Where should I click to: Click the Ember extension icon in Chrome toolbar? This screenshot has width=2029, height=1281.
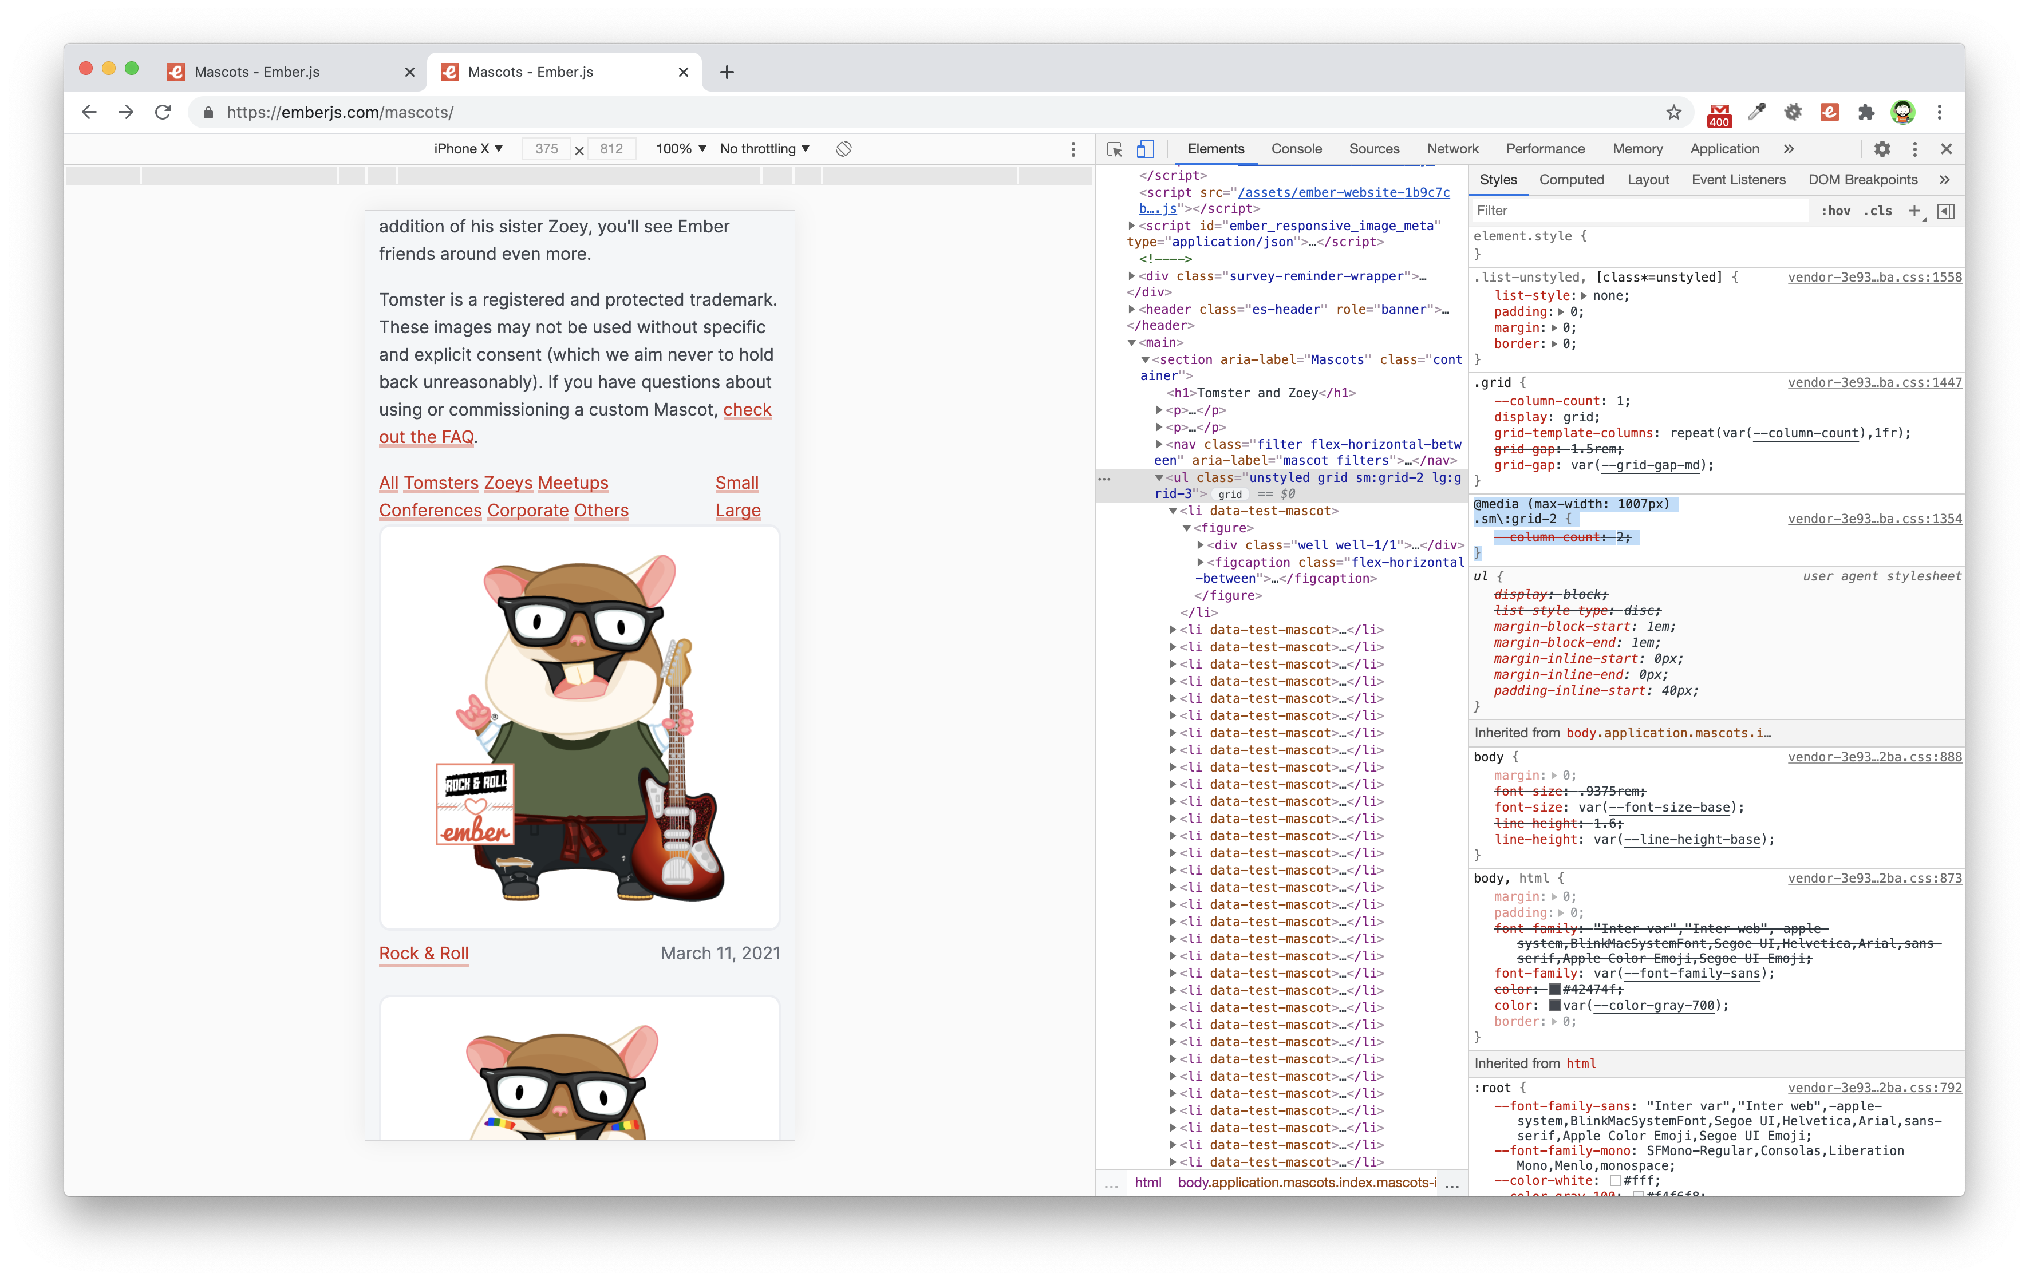(x=1829, y=112)
